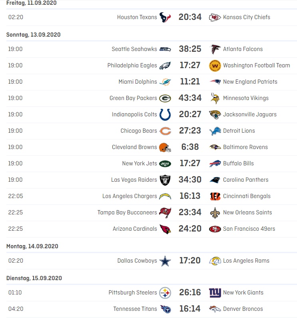297x318 pixels.
Task: Click the Pittsburgh Steelers logo
Action: 165,293
